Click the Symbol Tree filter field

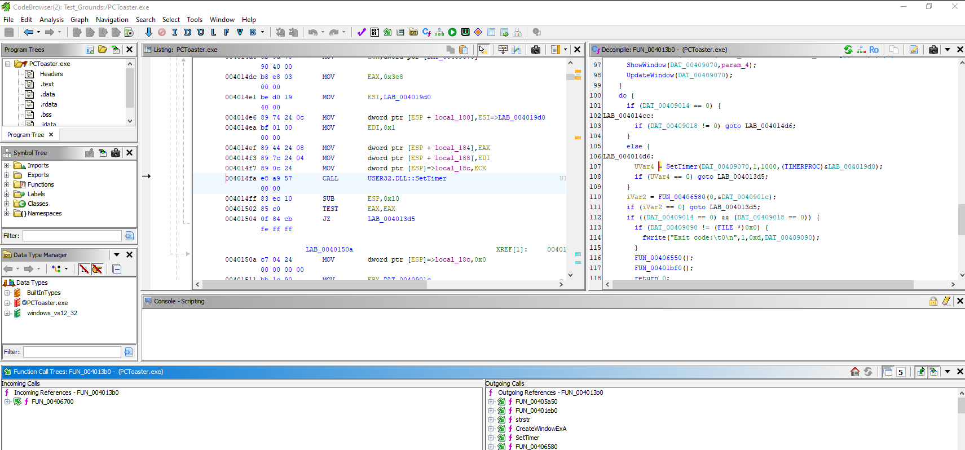tap(72, 236)
